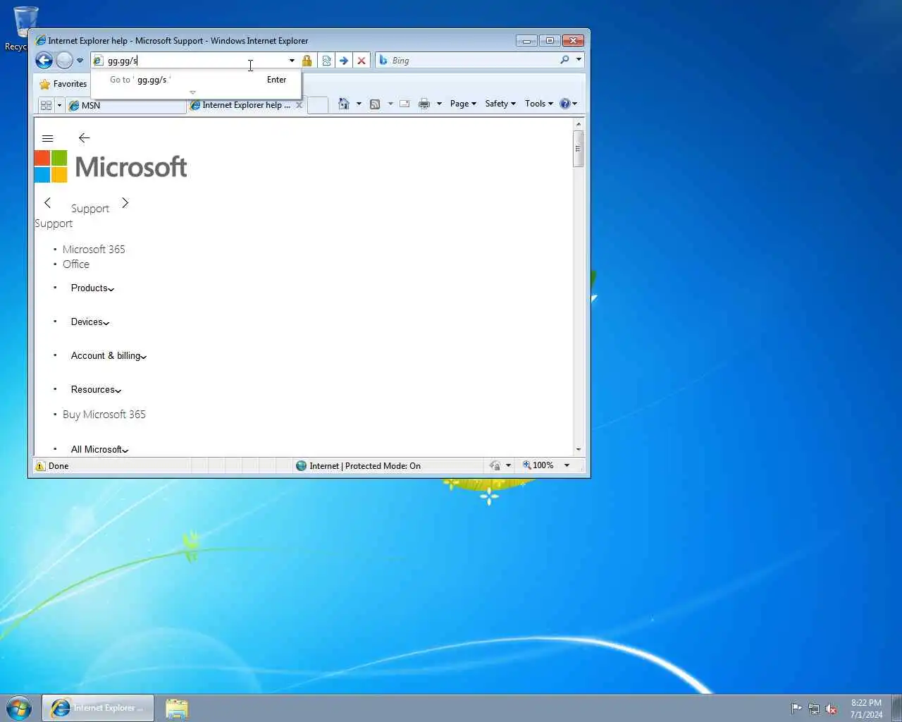Image resolution: width=902 pixels, height=722 pixels.
Task: Click the Home icon in command bar
Action: pos(344,104)
